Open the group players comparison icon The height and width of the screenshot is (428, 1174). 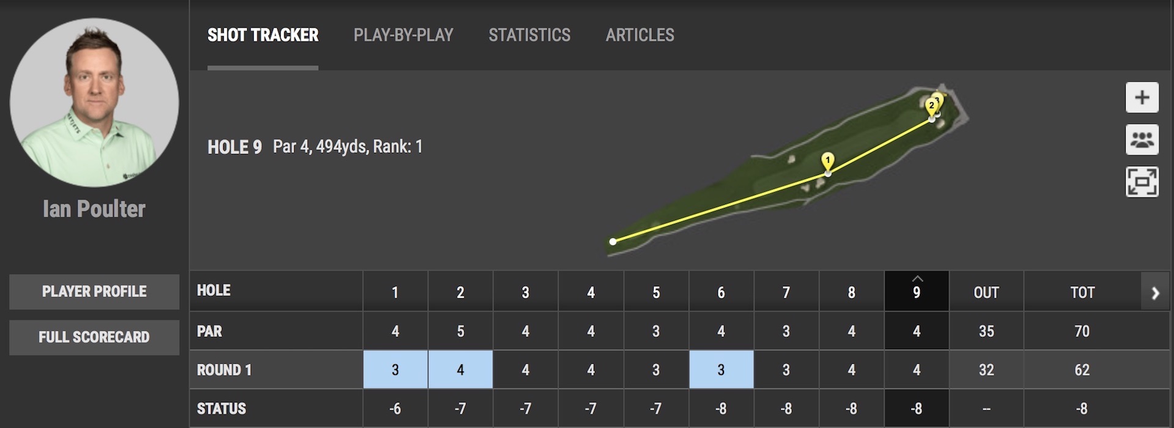1142,140
